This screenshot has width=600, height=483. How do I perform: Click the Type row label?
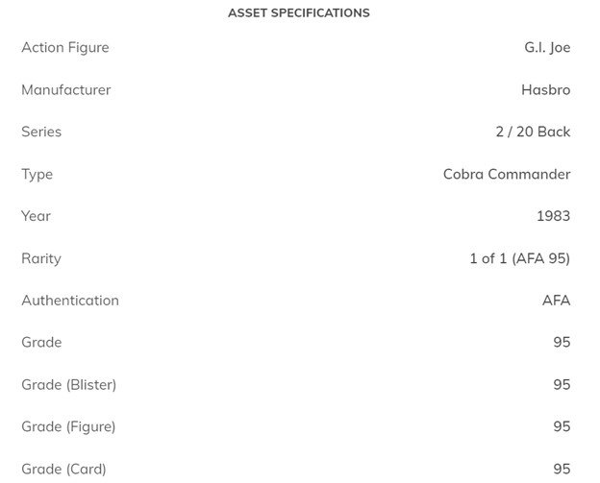[37, 175]
